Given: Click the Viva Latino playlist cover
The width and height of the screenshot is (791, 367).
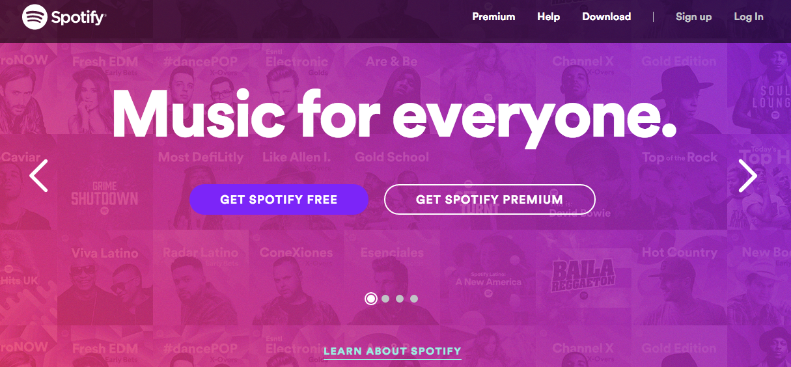Looking at the screenshot, I should (x=105, y=277).
